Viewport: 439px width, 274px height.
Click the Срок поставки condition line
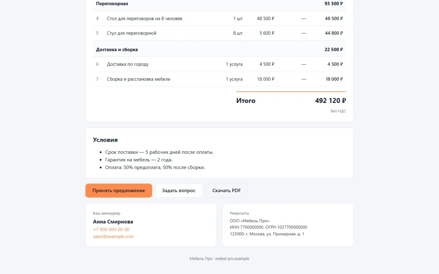(x=159, y=152)
